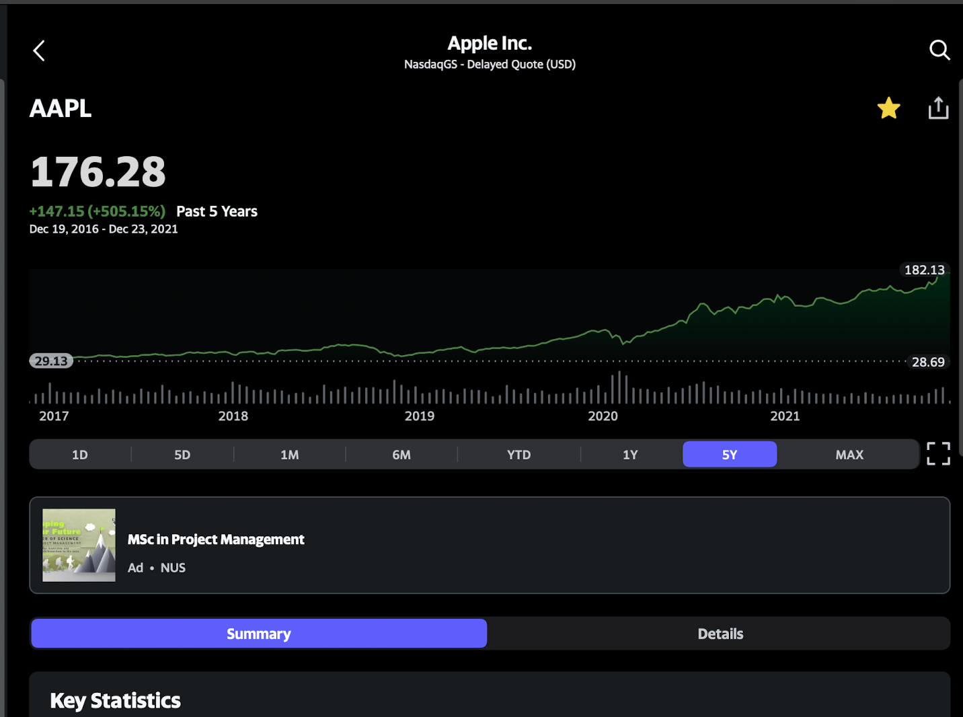Click the Apple Inc. title
The height and width of the screenshot is (717, 963).
pyautogui.click(x=490, y=43)
